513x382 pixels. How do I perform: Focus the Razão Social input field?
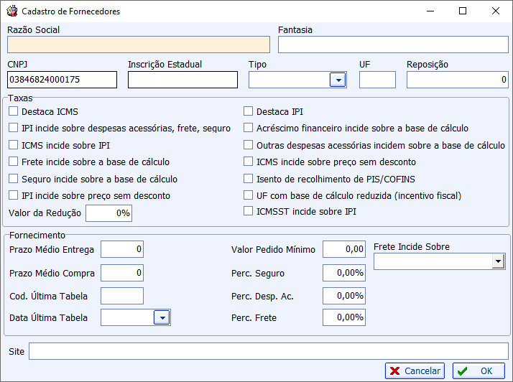point(139,45)
